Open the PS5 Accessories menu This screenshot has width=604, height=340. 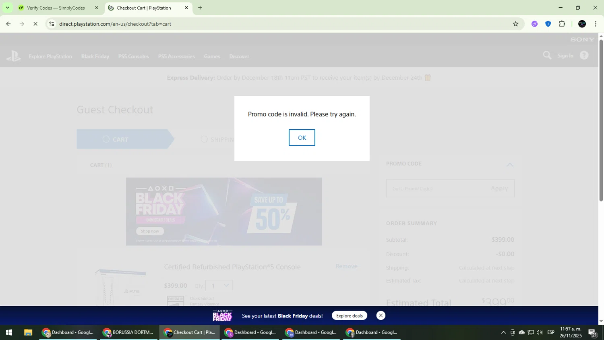pos(176,56)
